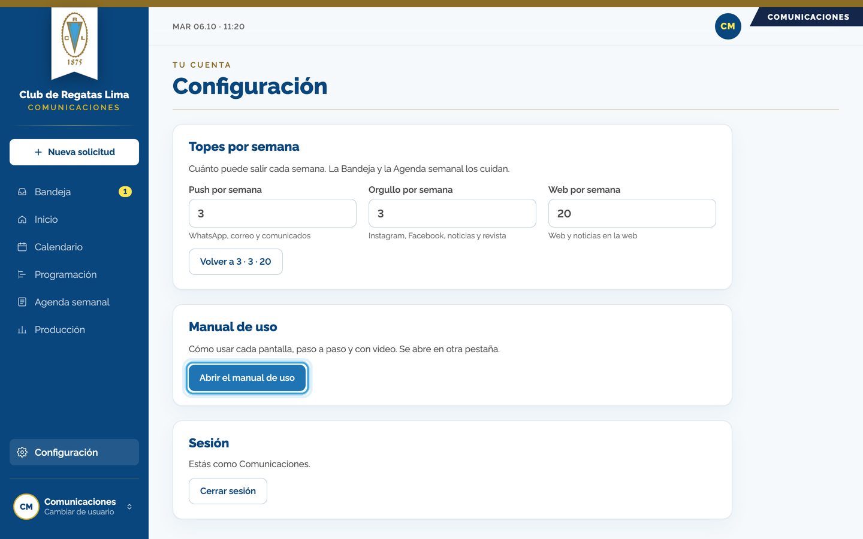Expand the user switcher chevron
The height and width of the screenshot is (539, 863).
[129, 507]
